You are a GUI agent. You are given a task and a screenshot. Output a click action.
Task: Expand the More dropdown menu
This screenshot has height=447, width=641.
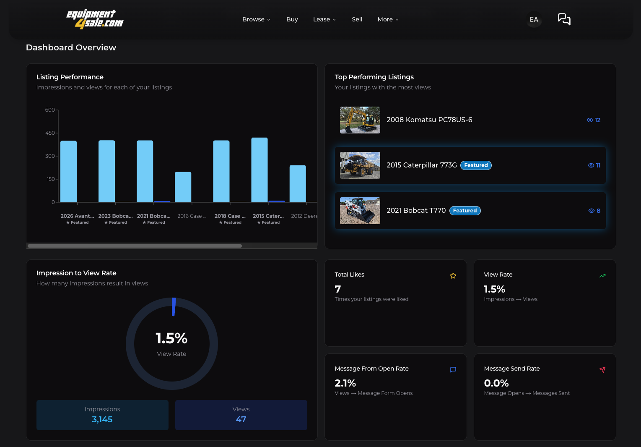(387, 19)
